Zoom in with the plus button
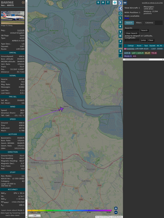The image size is (164, 218). coord(116,208)
